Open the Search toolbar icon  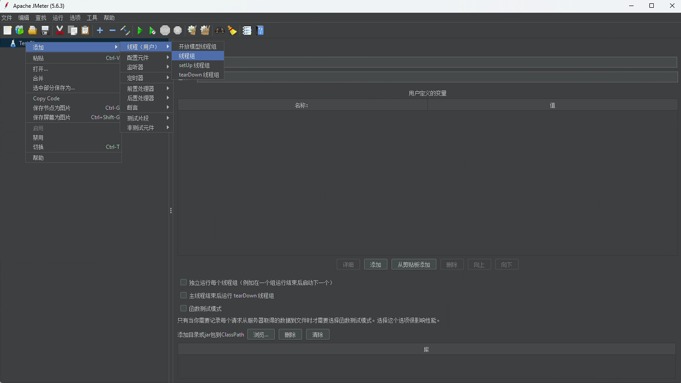[219, 30]
